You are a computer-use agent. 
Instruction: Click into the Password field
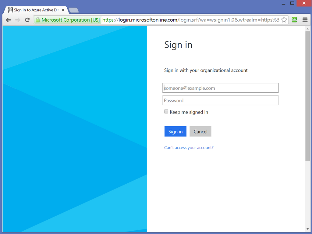click(221, 100)
